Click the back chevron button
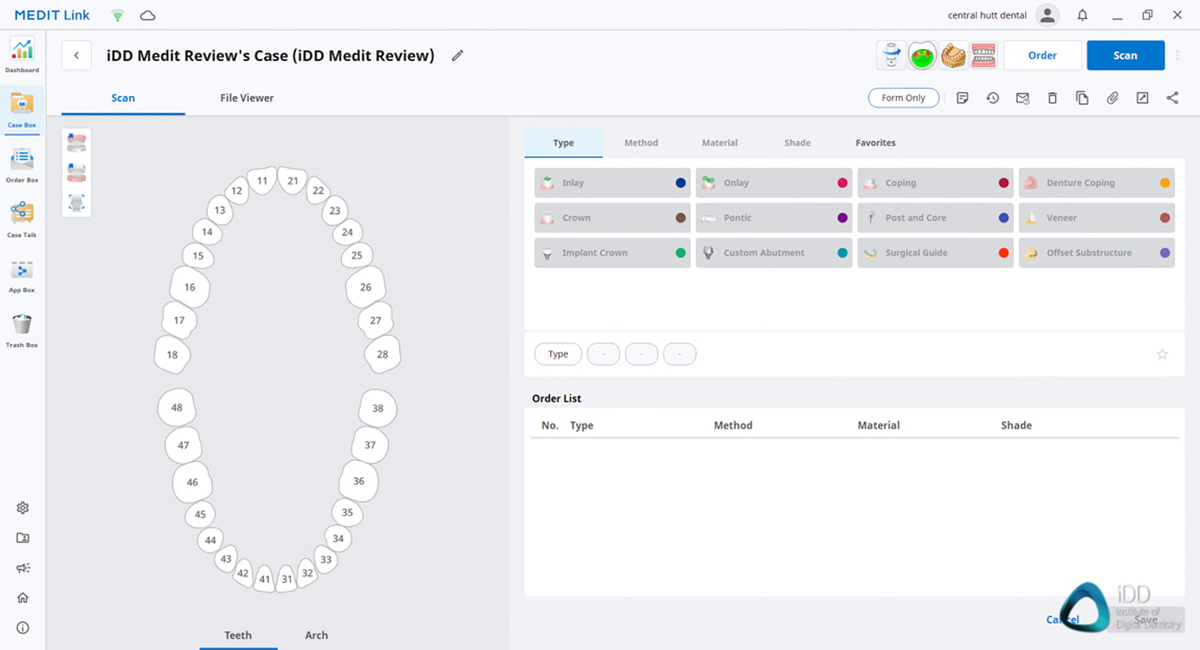Viewport: 1200px width, 650px height. coord(77,55)
